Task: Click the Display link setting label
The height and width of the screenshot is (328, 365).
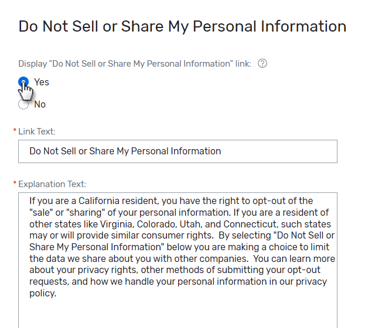Action: pyautogui.click(x=135, y=64)
